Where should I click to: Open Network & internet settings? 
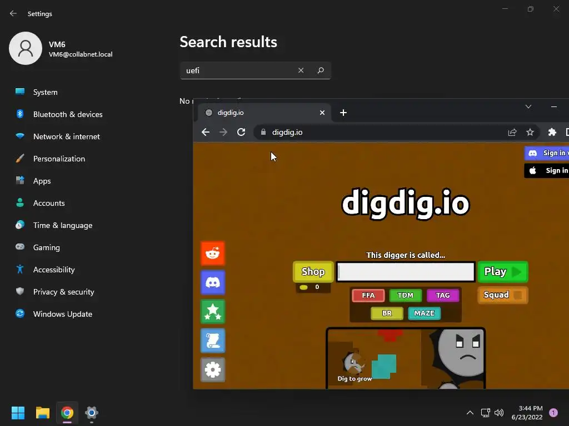pos(66,136)
